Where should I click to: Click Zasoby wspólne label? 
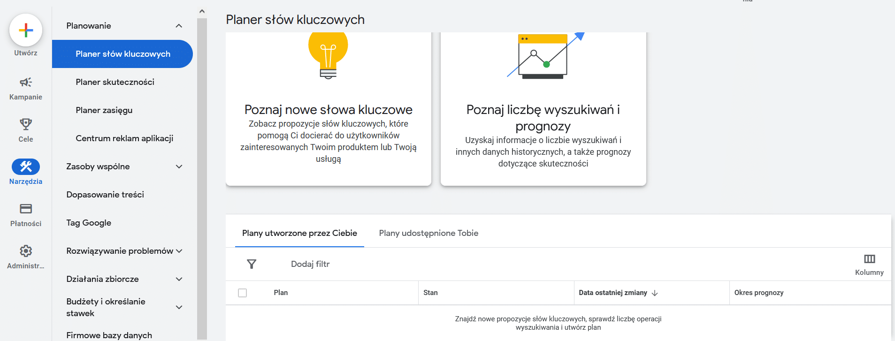click(98, 167)
